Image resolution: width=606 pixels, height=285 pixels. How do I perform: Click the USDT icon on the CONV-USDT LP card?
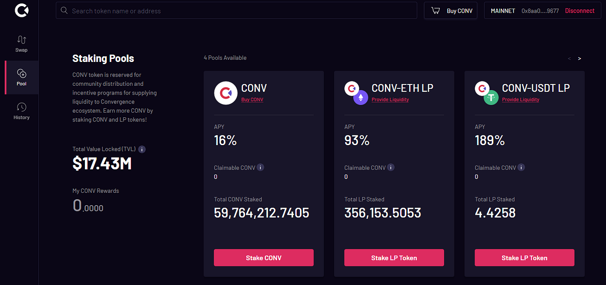click(491, 97)
